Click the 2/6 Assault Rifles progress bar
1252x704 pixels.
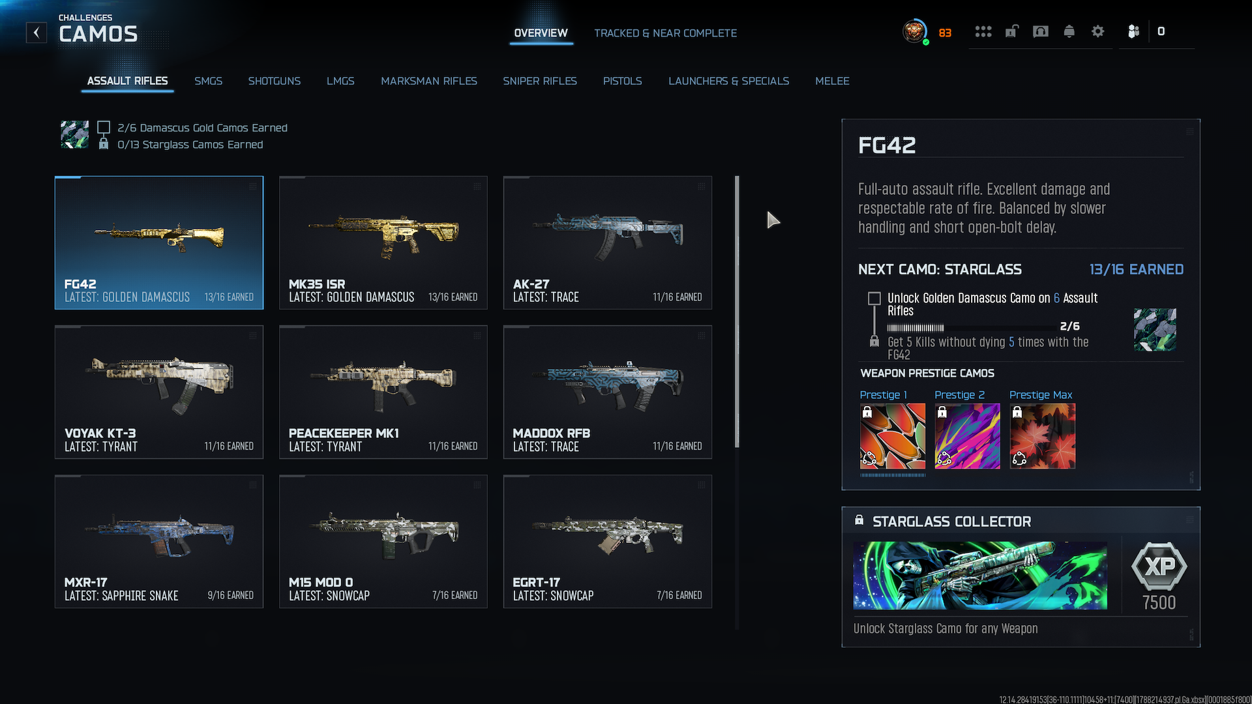coord(972,327)
